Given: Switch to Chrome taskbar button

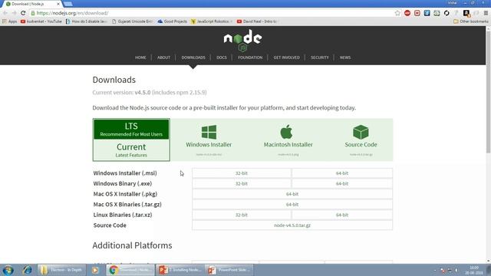Looking at the screenshot, I should 130,270.
